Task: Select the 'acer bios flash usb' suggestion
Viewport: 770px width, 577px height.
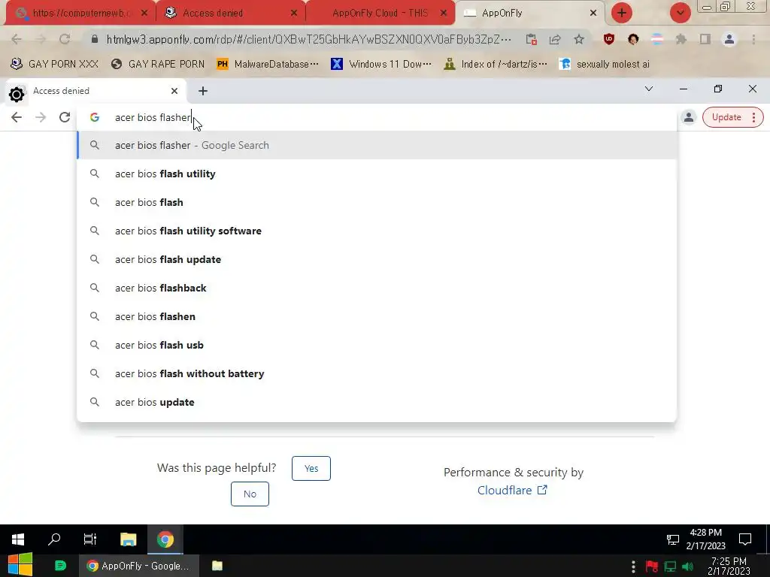Action: pyautogui.click(x=377, y=345)
